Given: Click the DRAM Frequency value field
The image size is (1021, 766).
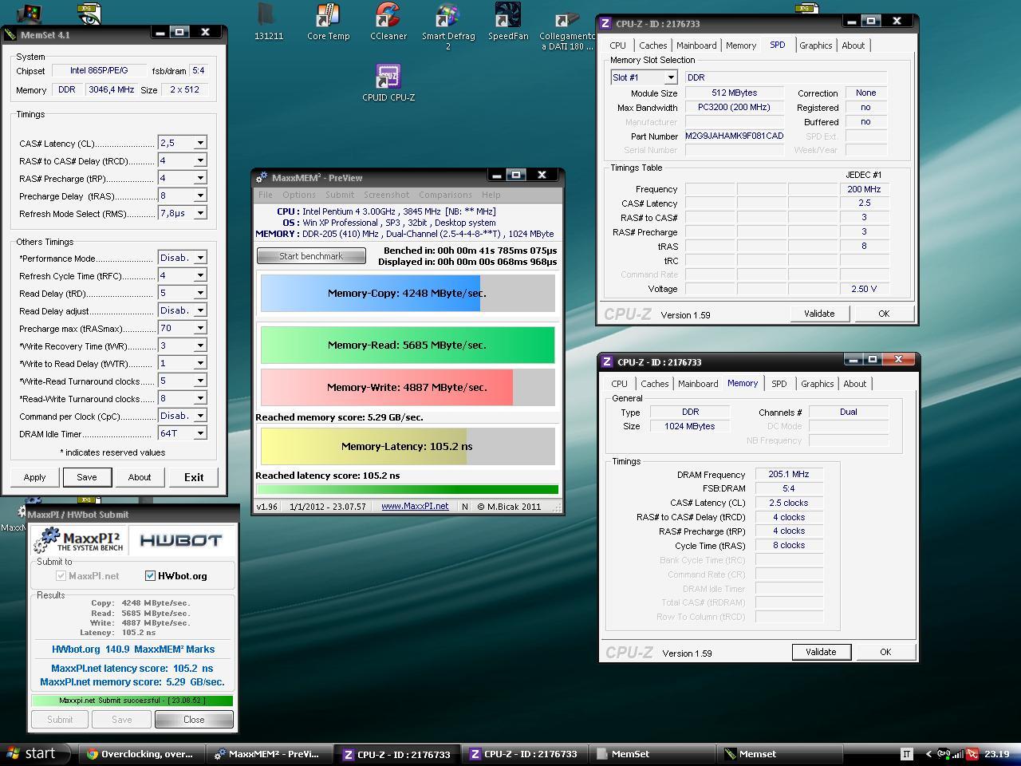Looking at the screenshot, I should [x=789, y=474].
